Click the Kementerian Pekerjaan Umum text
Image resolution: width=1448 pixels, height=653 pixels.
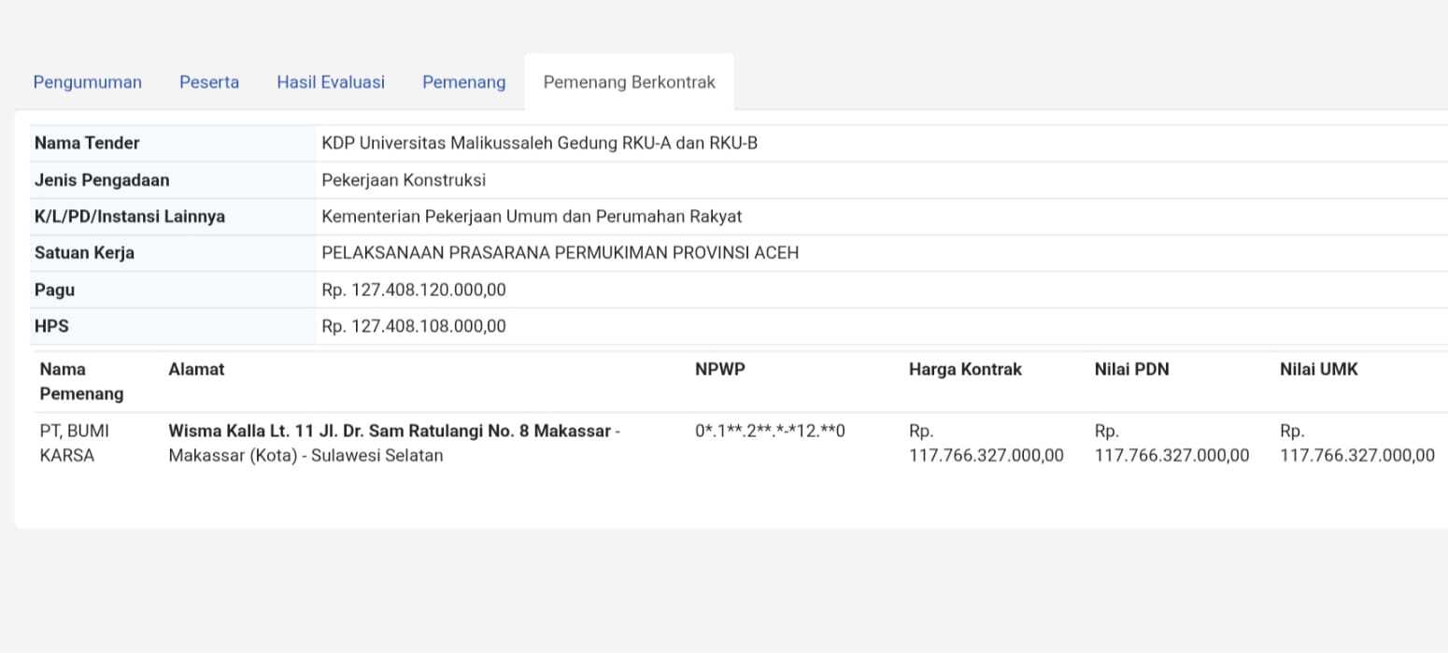[532, 216]
